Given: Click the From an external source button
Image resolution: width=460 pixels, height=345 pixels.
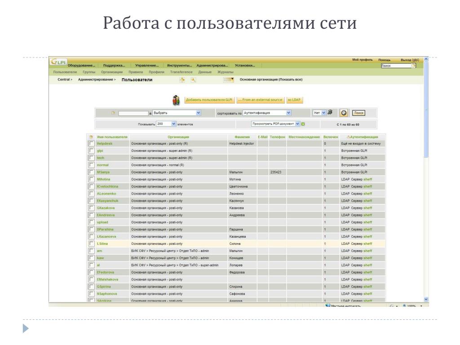Looking at the screenshot, I should tap(261, 100).
